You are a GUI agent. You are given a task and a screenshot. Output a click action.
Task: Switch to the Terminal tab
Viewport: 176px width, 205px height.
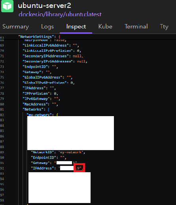[136, 26]
